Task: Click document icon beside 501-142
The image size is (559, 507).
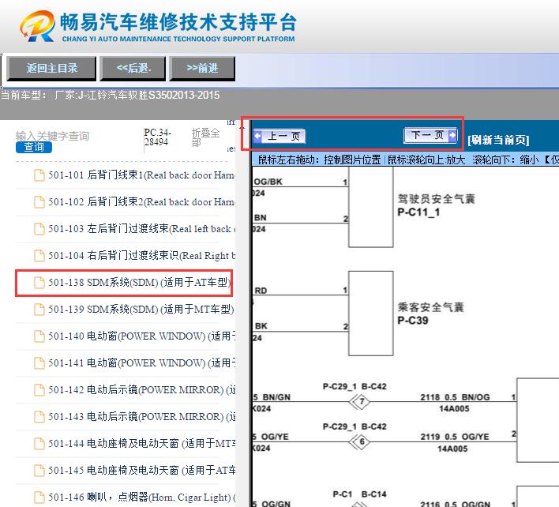Action: 39,390
